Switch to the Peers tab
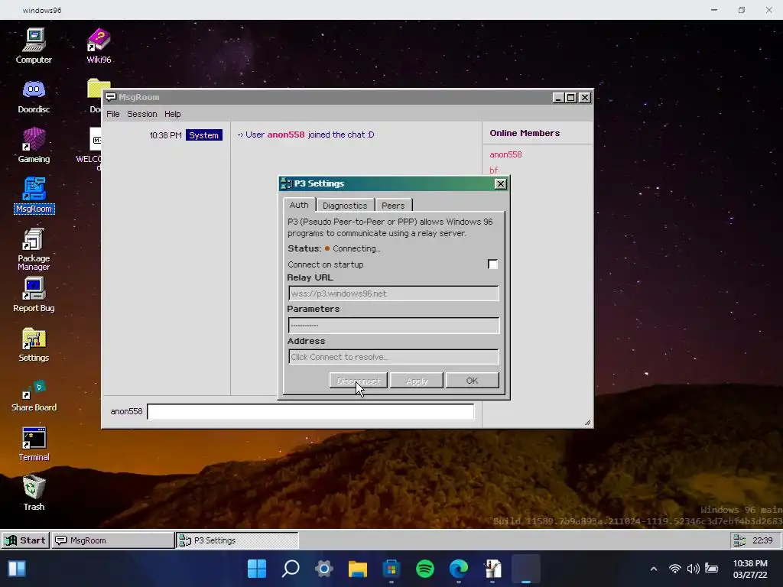 [x=393, y=205]
